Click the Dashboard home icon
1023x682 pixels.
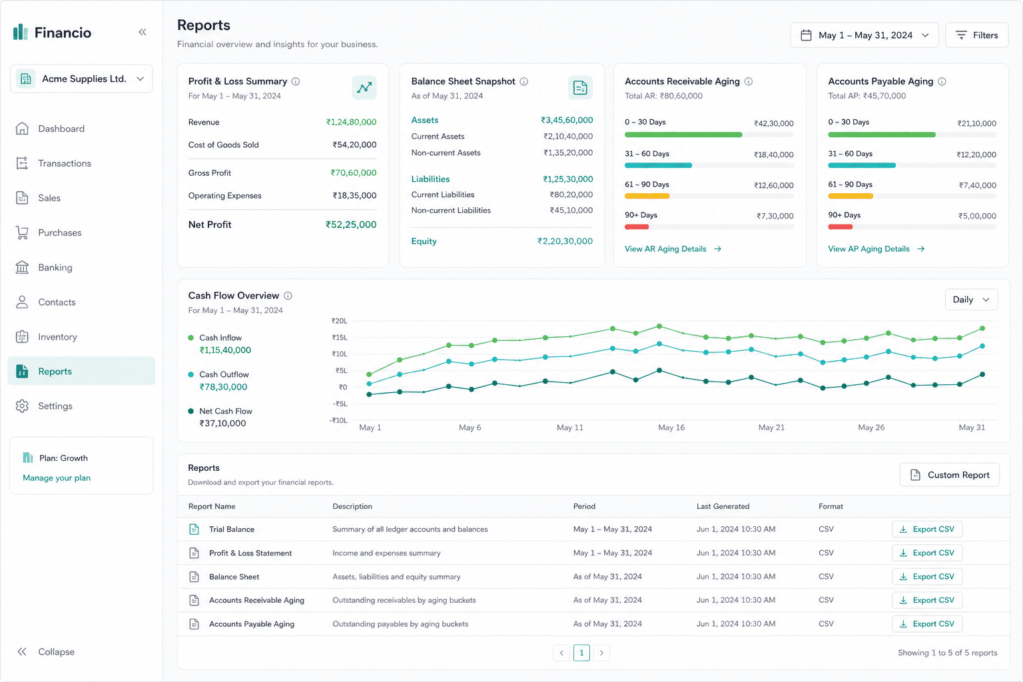pyautogui.click(x=22, y=129)
